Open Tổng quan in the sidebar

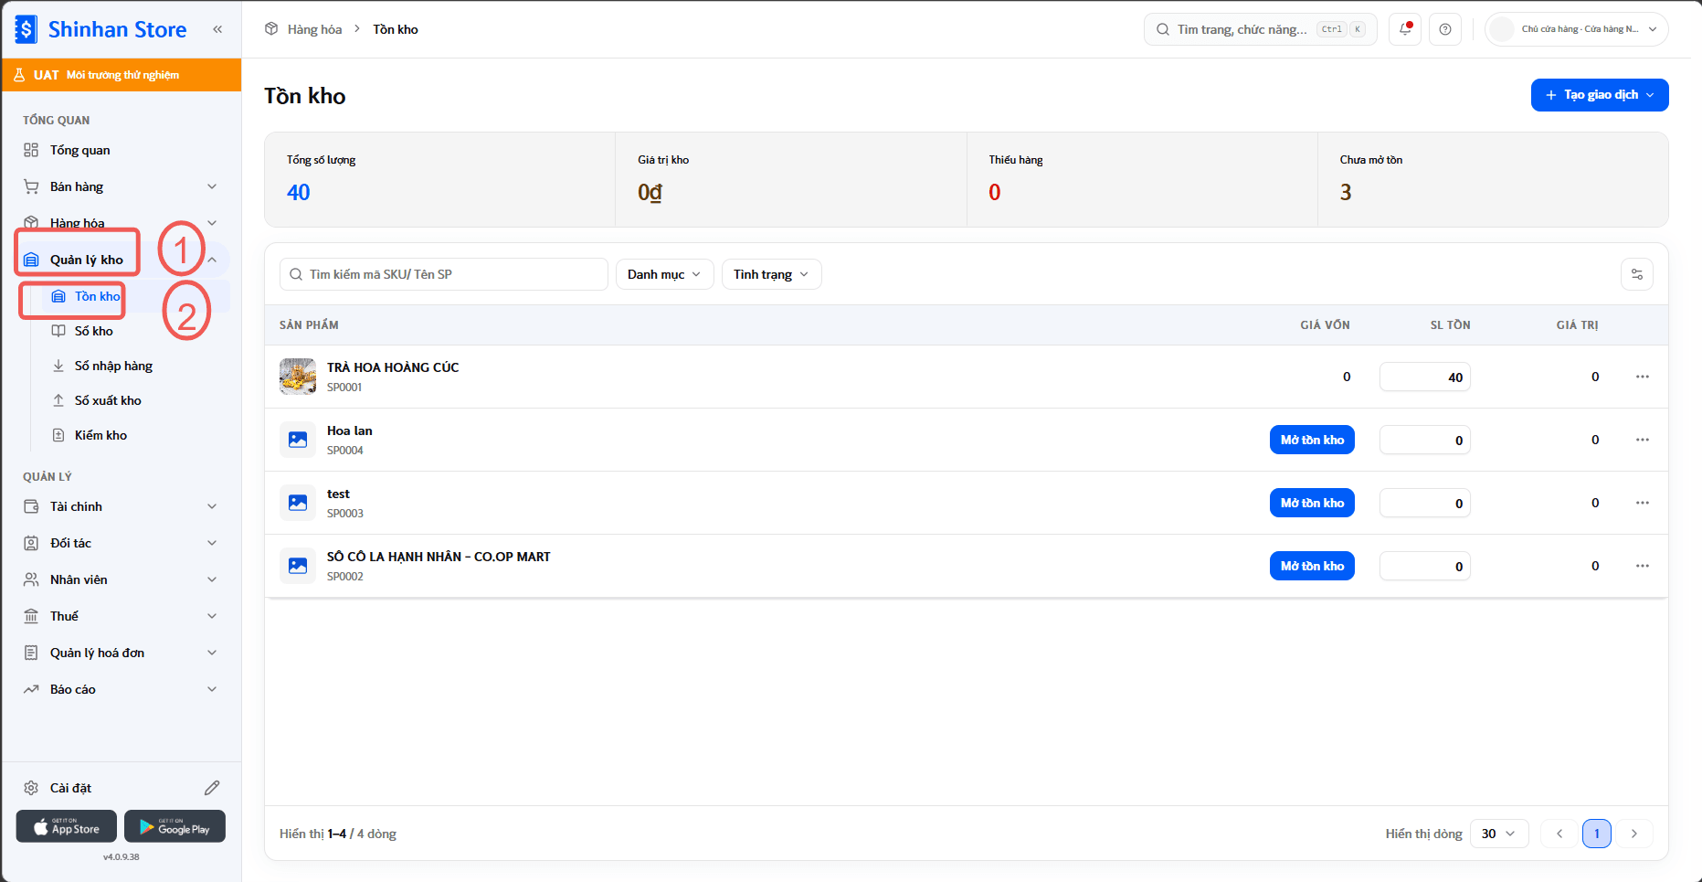pyautogui.click(x=121, y=150)
